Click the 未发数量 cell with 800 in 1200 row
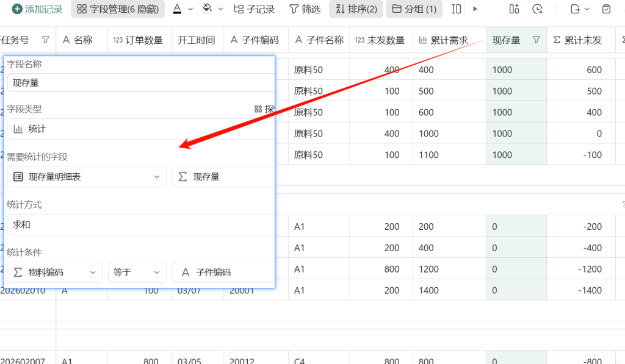The height and width of the screenshot is (364, 625). pos(381,269)
